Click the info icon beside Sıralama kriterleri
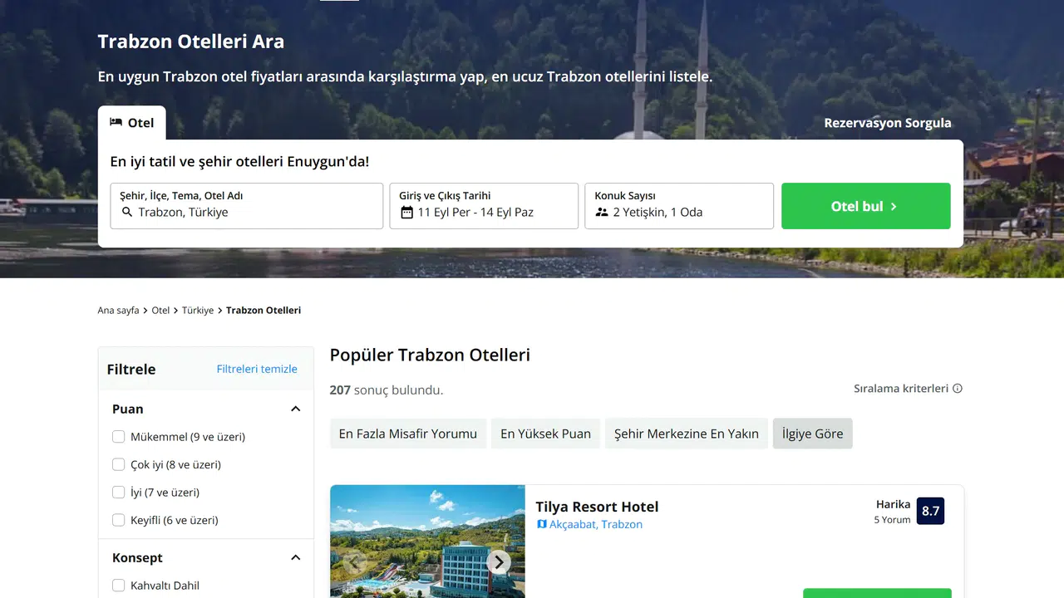The image size is (1064, 598). [958, 389]
